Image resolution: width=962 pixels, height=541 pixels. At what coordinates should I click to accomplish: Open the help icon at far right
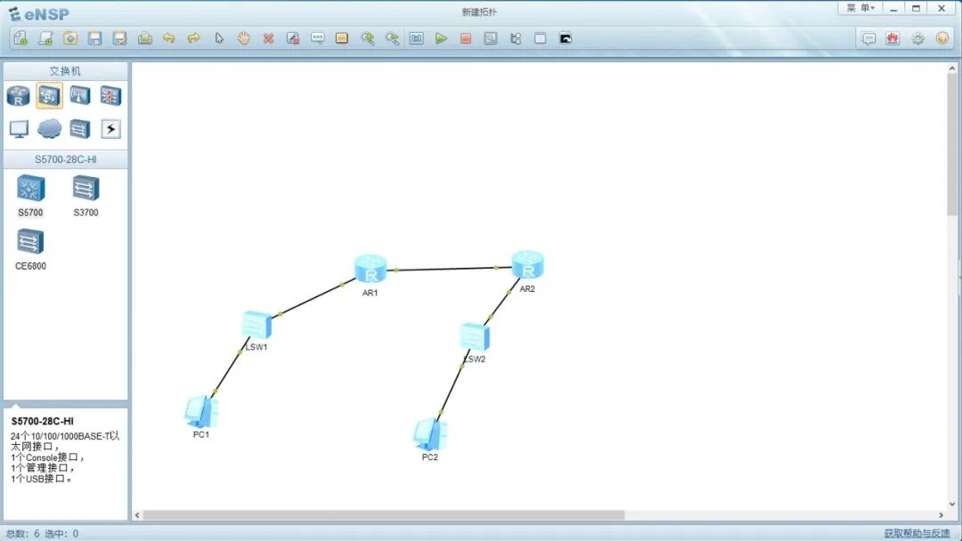point(942,38)
